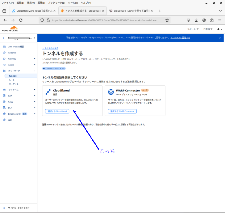Click the Firefox reload page icon

(21, 20)
